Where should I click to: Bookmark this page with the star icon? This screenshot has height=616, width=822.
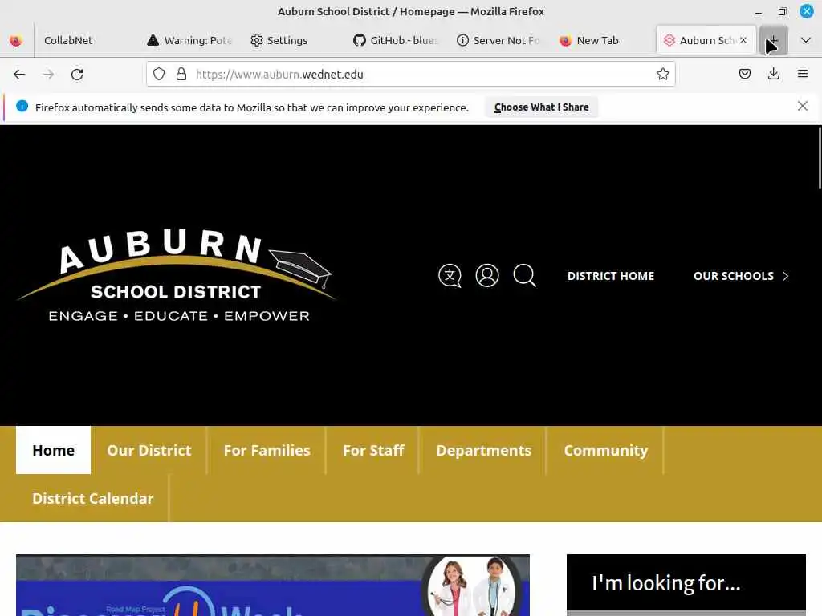[662, 75]
